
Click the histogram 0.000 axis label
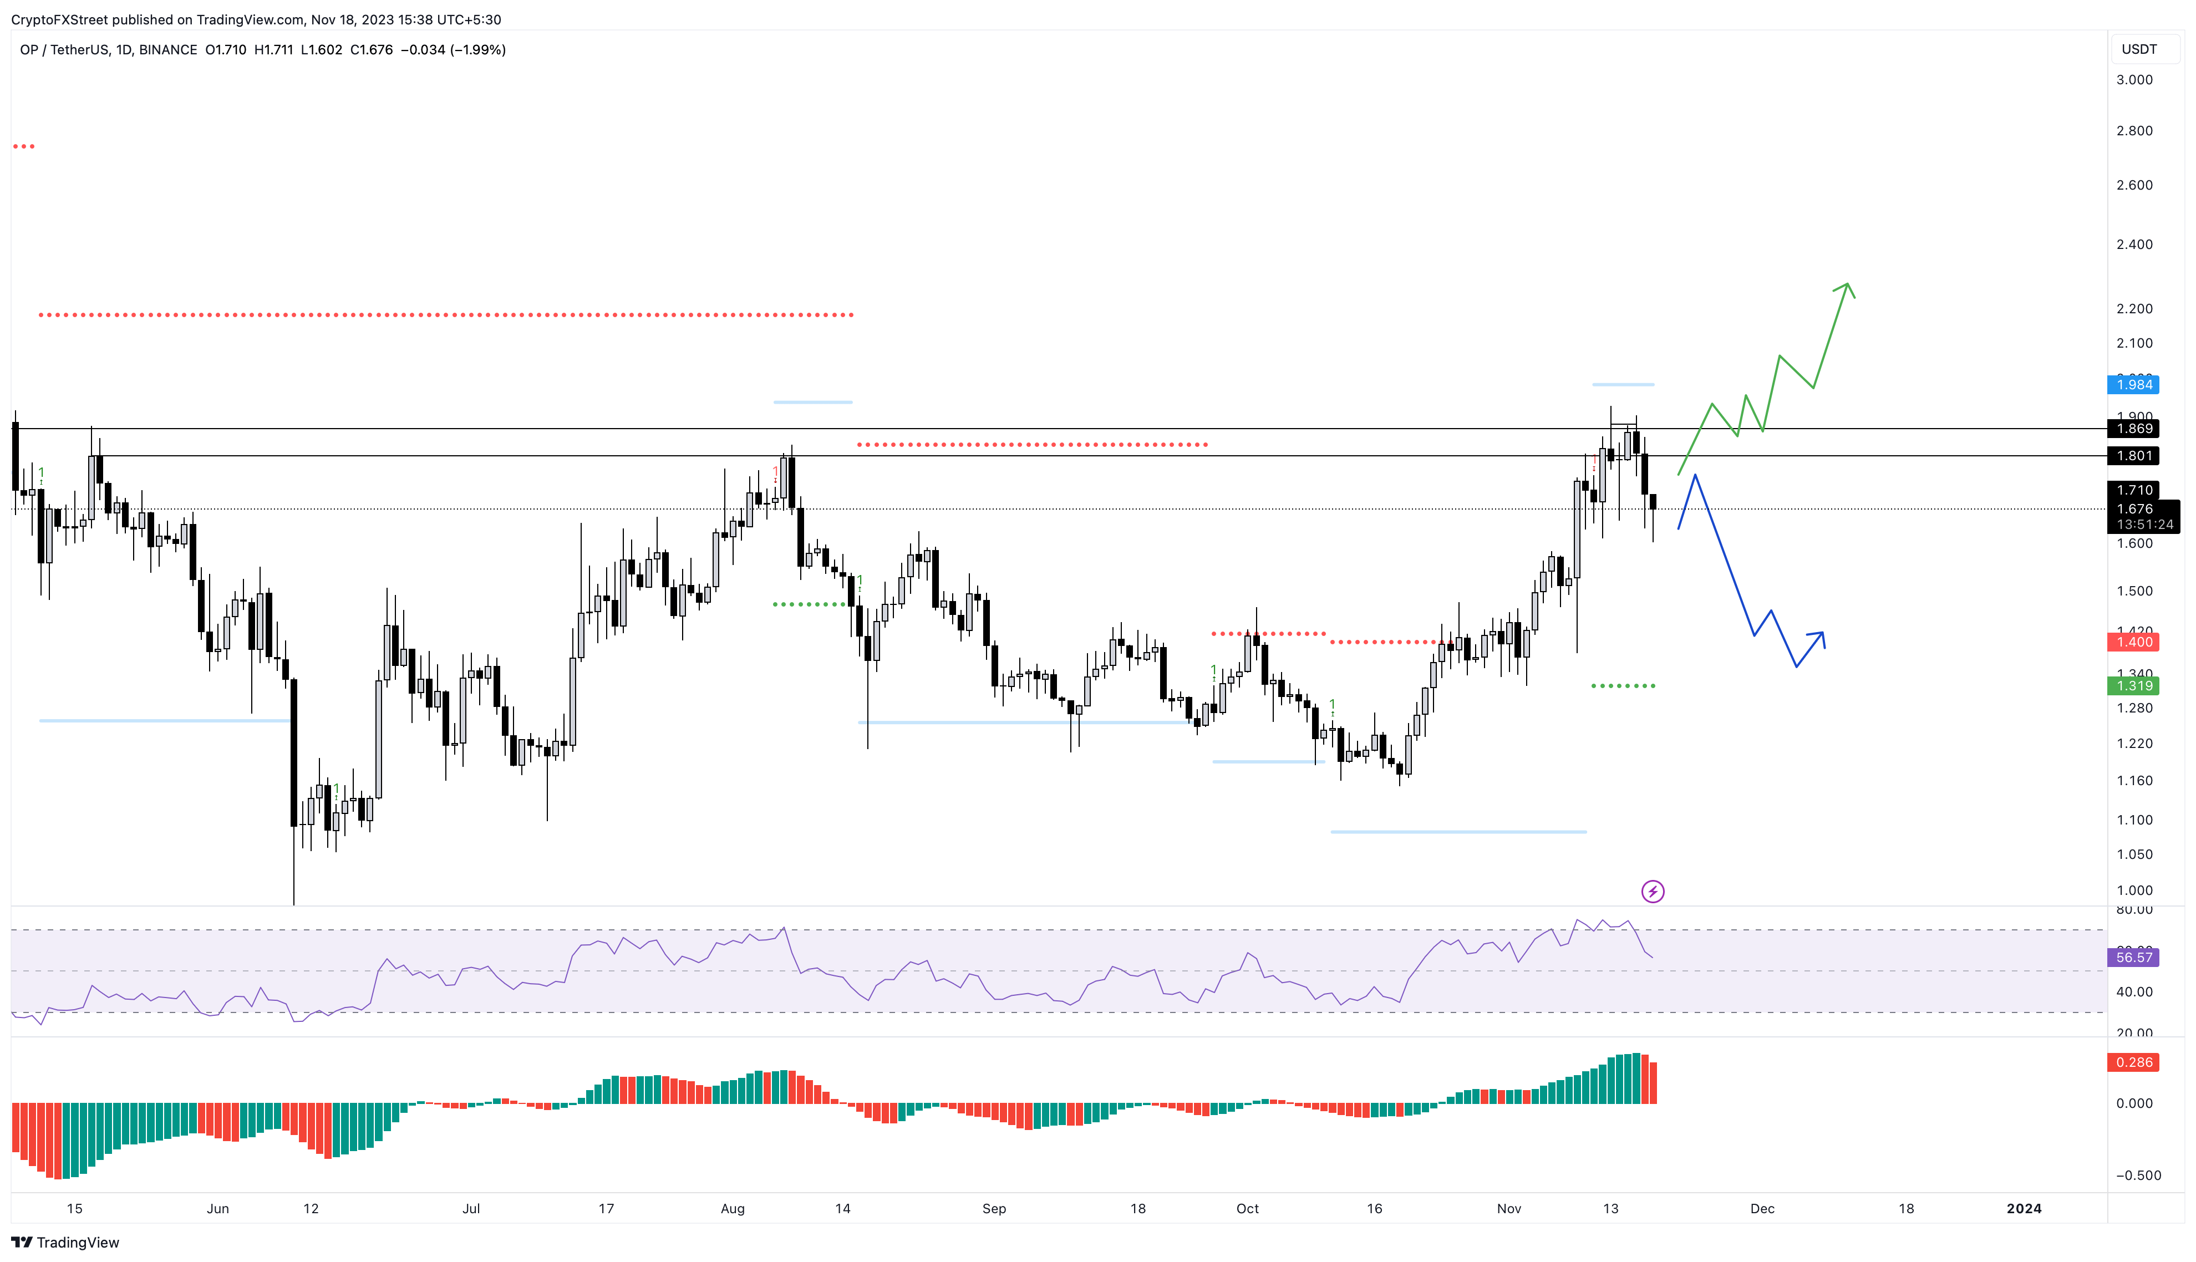click(2134, 1103)
